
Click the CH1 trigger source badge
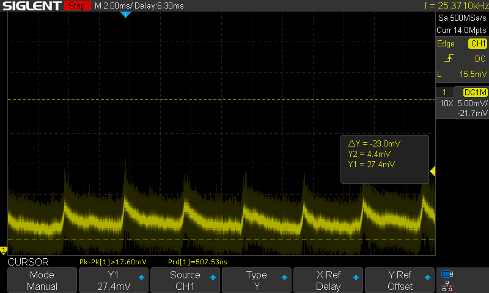pyautogui.click(x=477, y=43)
